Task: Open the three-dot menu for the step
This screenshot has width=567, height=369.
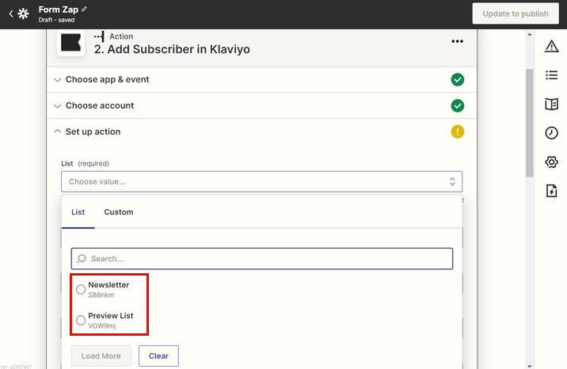Action: pos(457,42)
